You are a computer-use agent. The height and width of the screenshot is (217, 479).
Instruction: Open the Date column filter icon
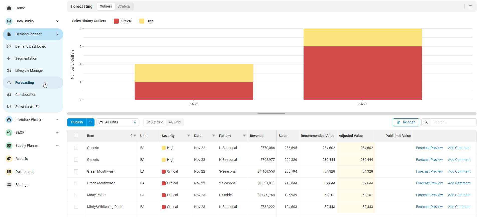(214, 135)
